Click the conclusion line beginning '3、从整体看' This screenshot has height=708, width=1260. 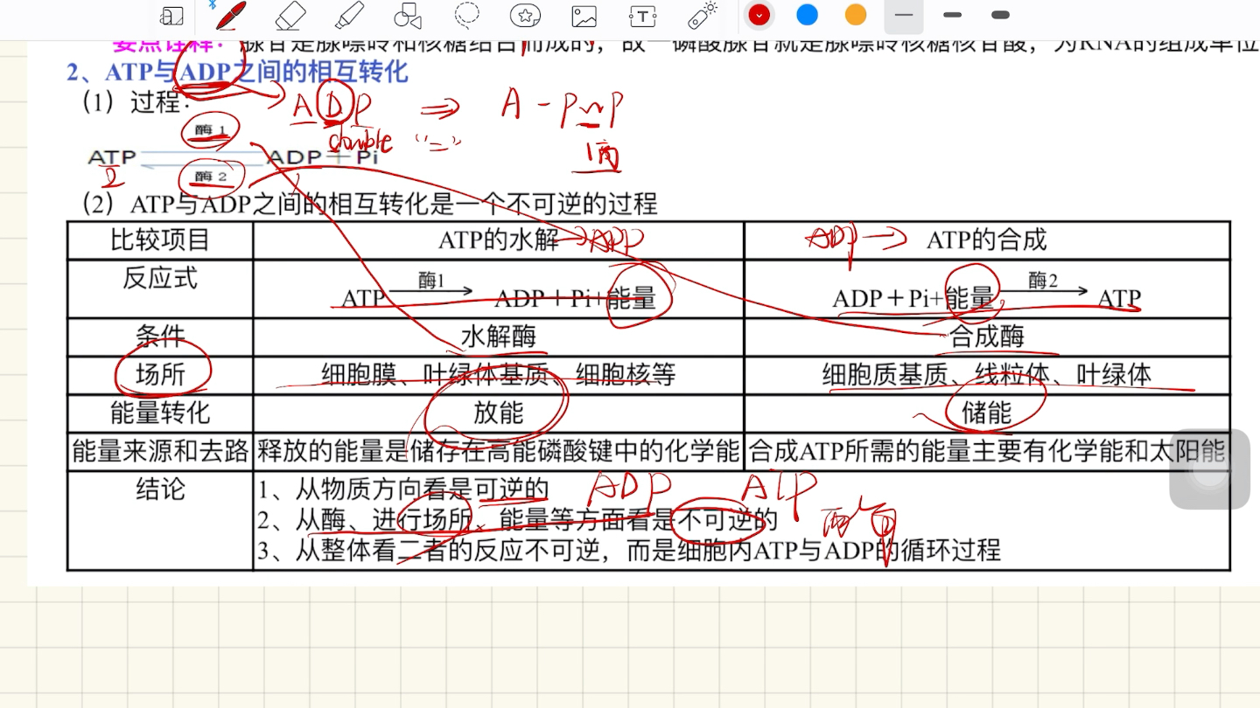pos(629,550)
